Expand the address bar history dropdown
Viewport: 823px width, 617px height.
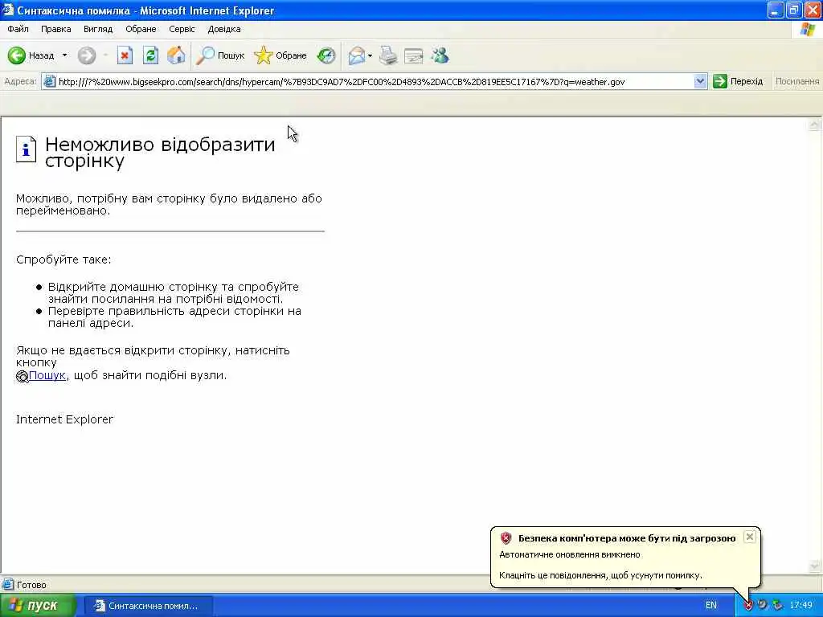coord(700,81)
